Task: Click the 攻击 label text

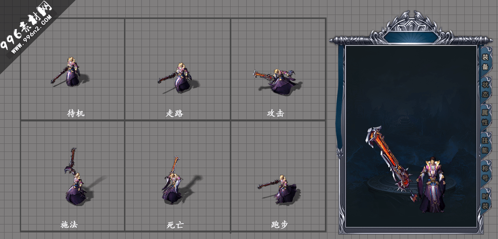Action: 276,113
